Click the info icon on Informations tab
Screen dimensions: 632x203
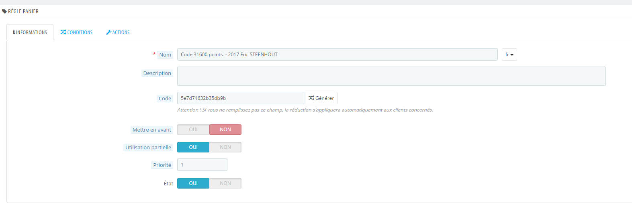(14, 32)
